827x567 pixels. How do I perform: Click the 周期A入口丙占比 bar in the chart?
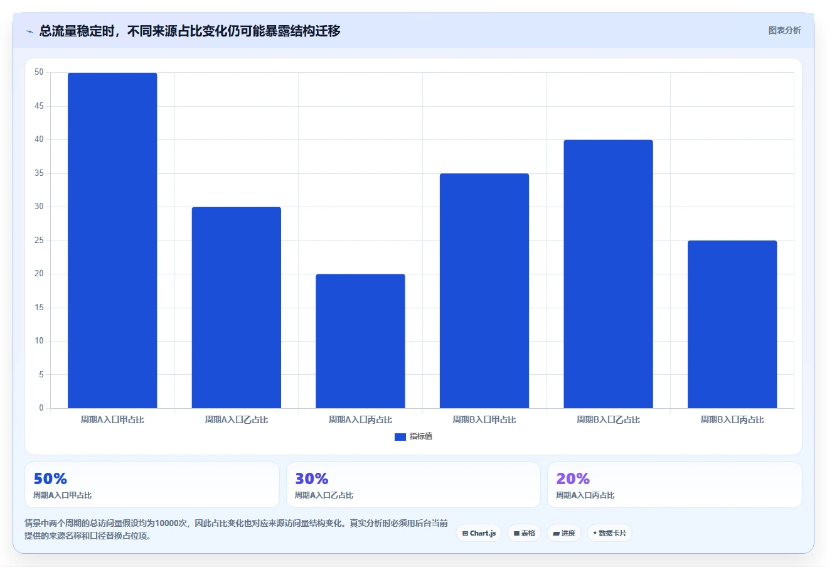coord(360,341)
